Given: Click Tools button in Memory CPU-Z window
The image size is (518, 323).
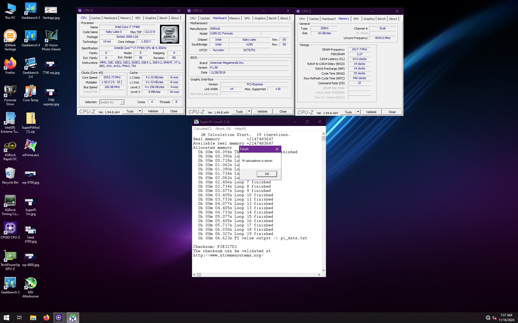Looking at the screenshot, I should pyautogui.click(x=348, y=112).
